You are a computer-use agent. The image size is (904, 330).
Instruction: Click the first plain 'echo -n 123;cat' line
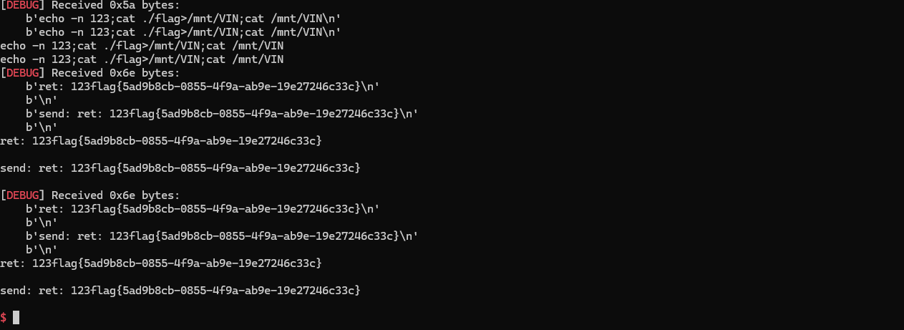pos(142,46)
